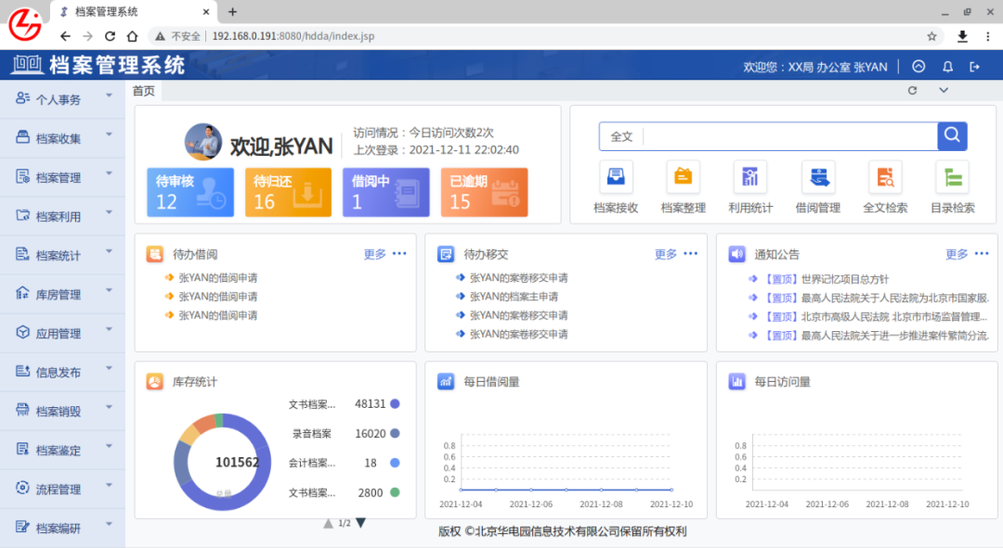Expand the 信息发布 sidebar arrow
The height and width of the screenshot is (548, 1003).
coord(109,368)
